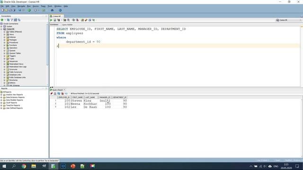Clear worksheet with the eraser icon
This screenshot has height=170, width=303.
[86, 20]
